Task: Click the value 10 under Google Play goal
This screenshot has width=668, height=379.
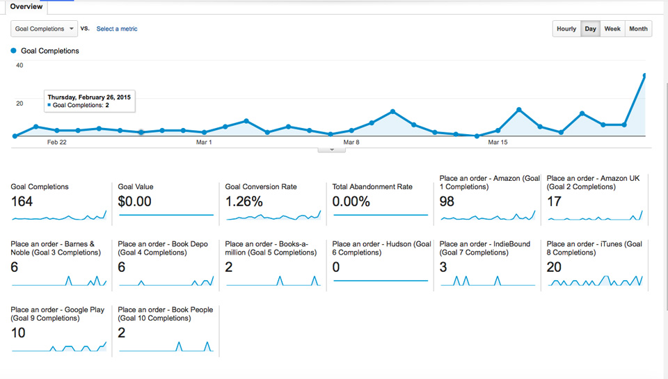Action: pyautogui.click(x=18, y=332)
